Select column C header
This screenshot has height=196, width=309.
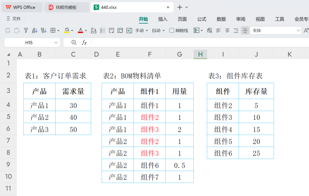click(73, 54)
